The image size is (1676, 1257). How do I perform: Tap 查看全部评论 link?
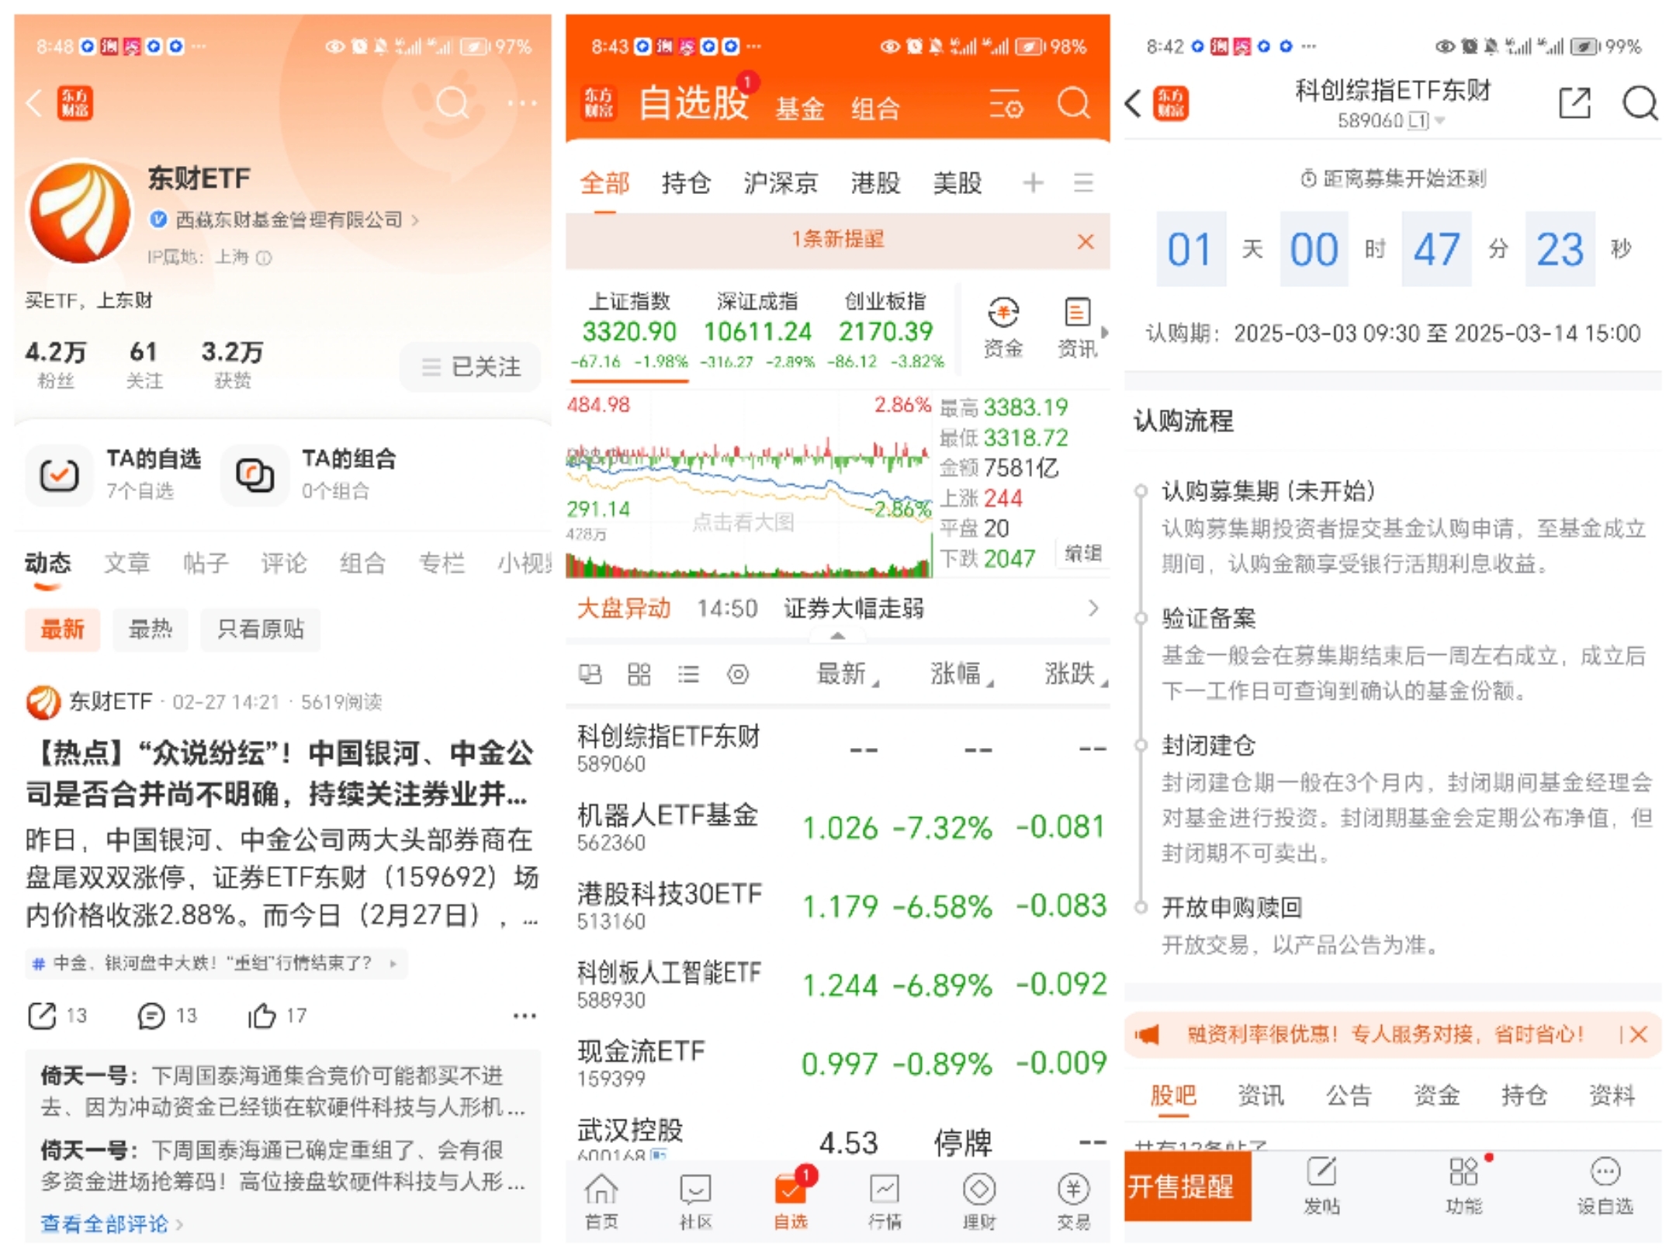pos(111,1224)
